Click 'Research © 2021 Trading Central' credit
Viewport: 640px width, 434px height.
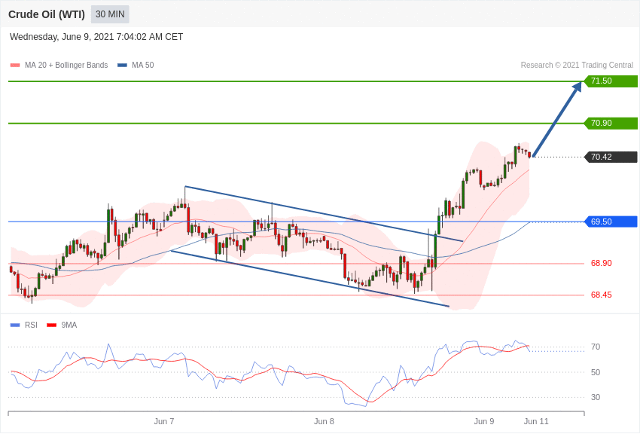[577, 66]
